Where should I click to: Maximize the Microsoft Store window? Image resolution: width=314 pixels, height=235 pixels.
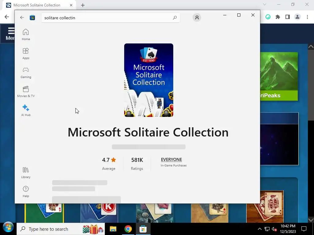pyautogui.click(x=239, y=15)
